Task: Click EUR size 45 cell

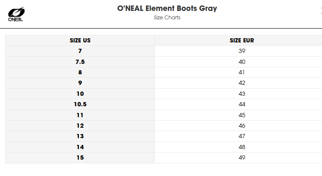Action: tap(242, 115)
